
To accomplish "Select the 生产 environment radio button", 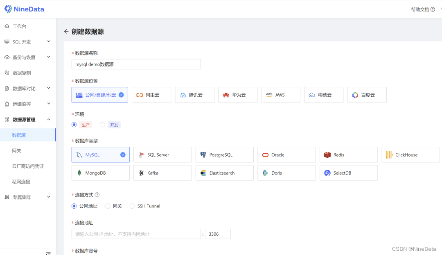I will pyautogui.click(x=74, y=125).
